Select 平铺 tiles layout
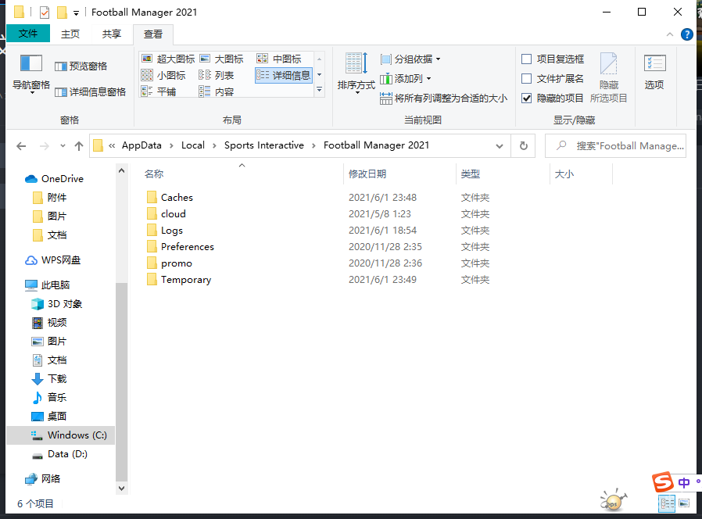This screenshot has width=702, height=519. 159,91
